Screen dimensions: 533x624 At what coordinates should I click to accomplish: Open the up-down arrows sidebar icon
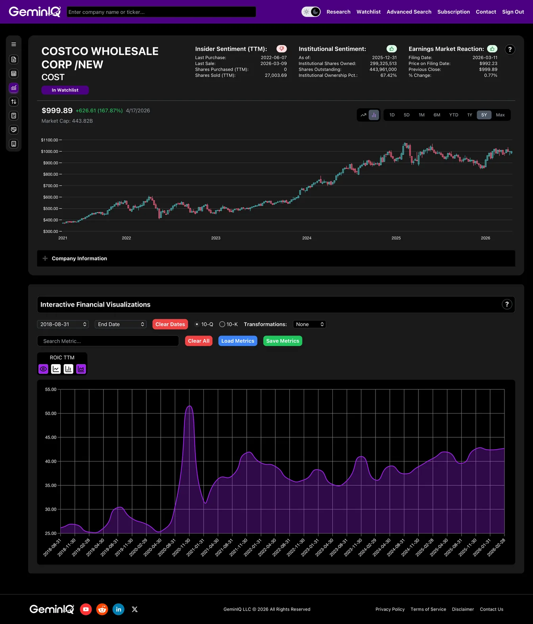[x=13, y=102]
